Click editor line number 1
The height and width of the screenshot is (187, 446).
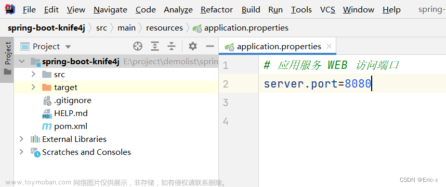pyautogui.click(x=225, y=66)
